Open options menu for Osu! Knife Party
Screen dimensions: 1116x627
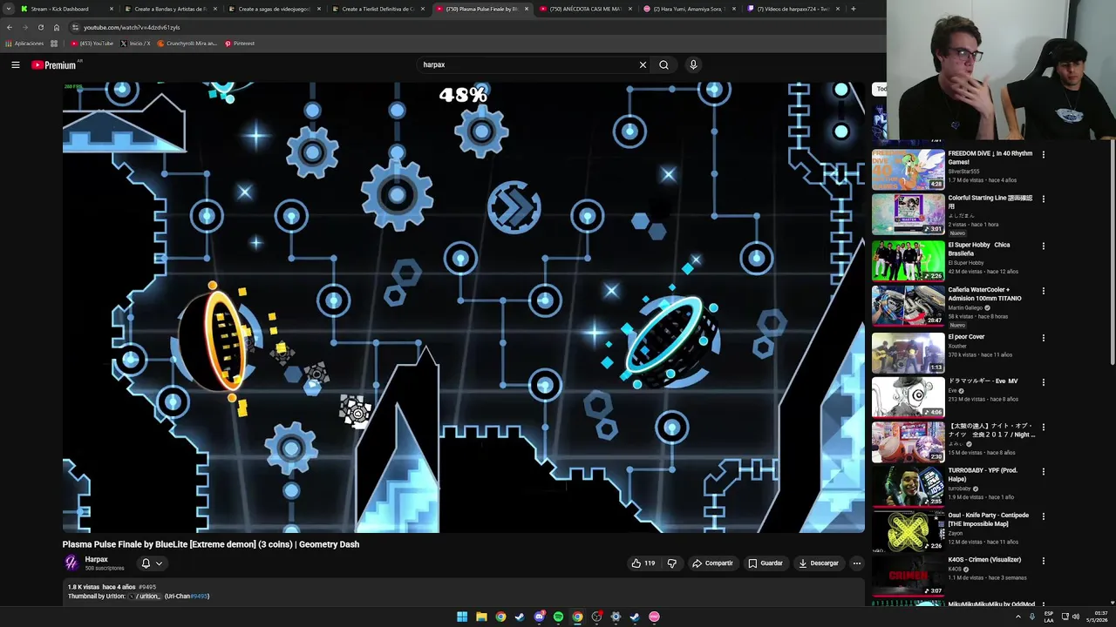pyautogui.click(x=1043, y=516)
